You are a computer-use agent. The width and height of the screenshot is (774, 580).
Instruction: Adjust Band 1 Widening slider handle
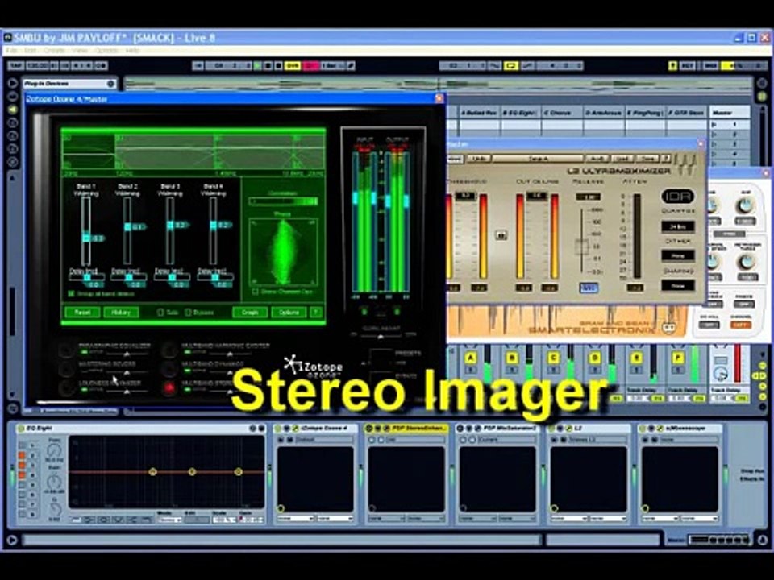pyautogui.click(x=86, y=238)
